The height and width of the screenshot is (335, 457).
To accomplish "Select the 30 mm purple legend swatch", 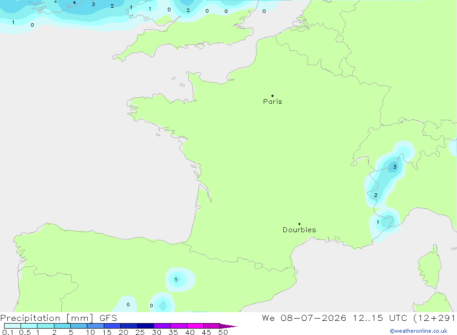I will pos(162,326).
